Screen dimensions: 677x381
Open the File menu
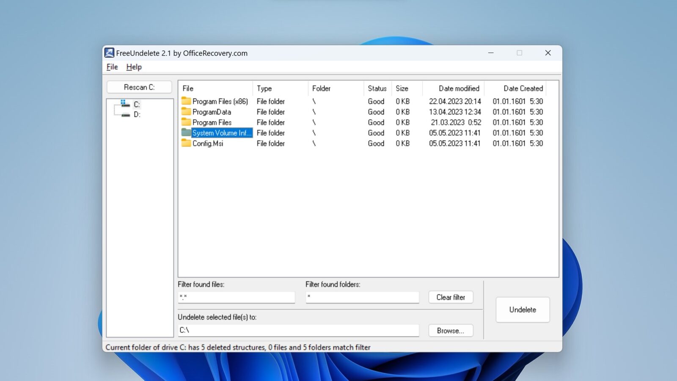click(112, 67)
